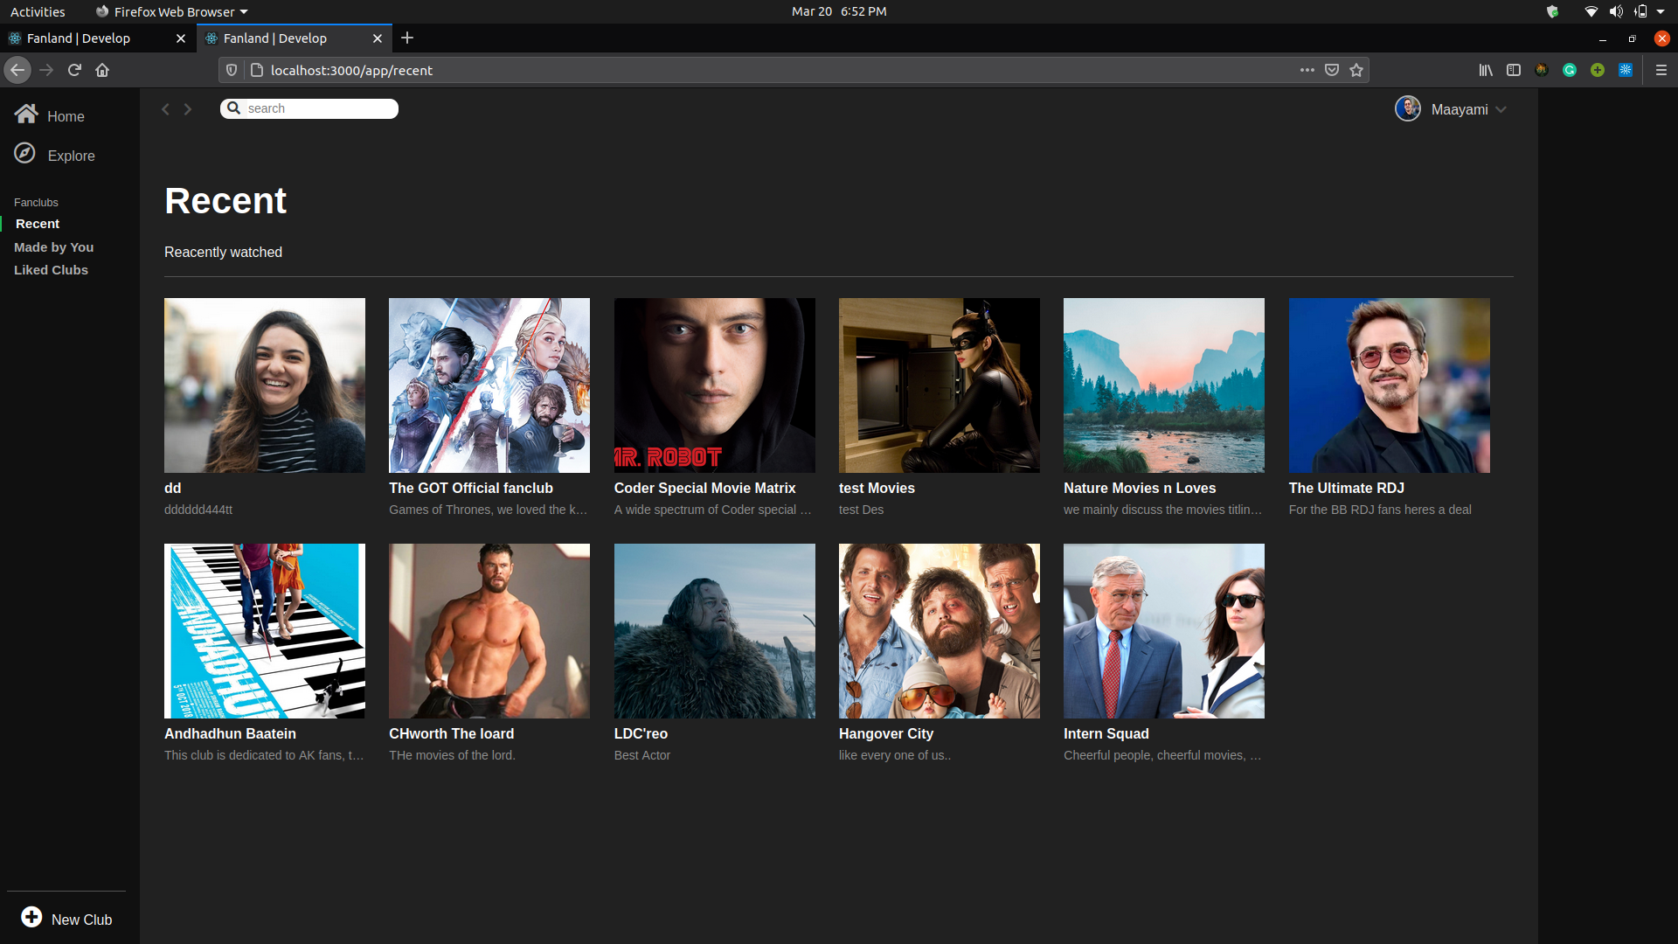Click Activities in the top bar

(x=38, y=11)
